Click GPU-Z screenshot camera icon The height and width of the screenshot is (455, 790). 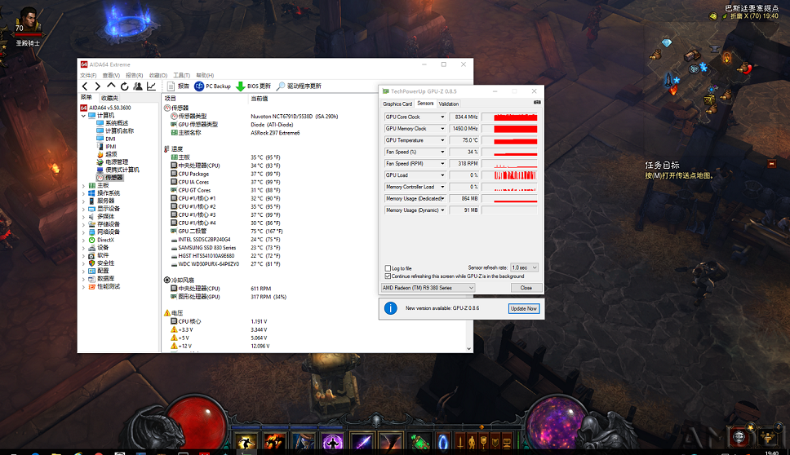(x=537, y=102)
